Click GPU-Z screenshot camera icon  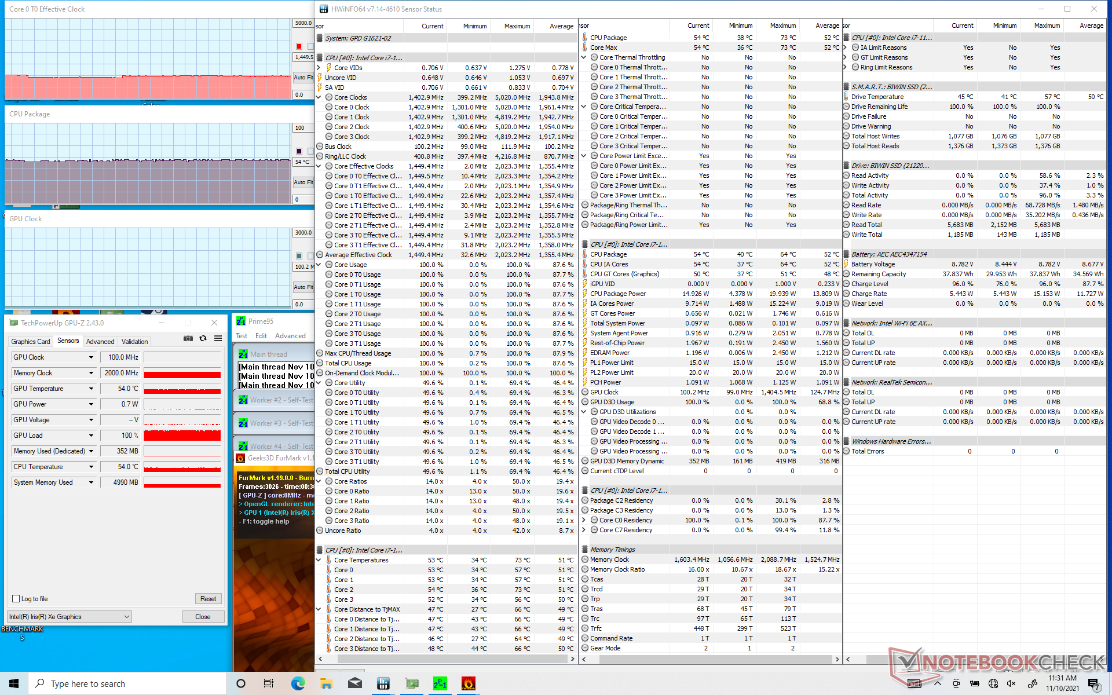point(188,339)
